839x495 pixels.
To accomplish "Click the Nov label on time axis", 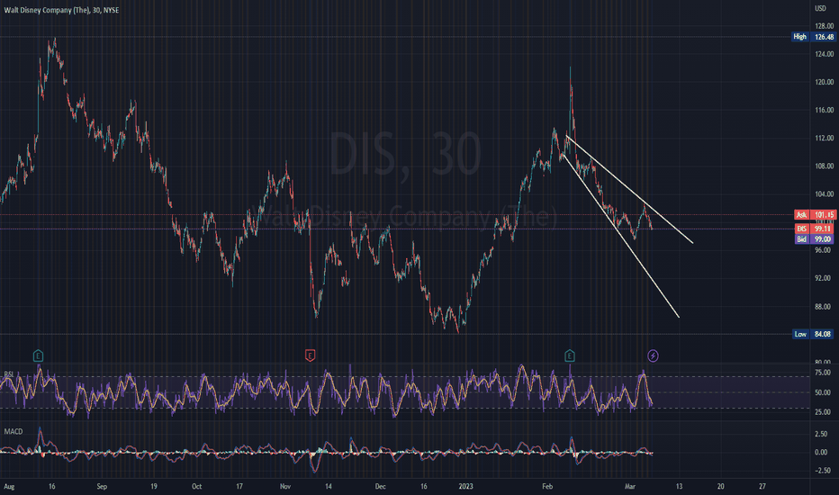I will (x=285, y=486).
